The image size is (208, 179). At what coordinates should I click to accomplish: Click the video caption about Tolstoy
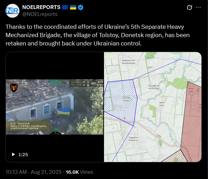tap(28, 126)
